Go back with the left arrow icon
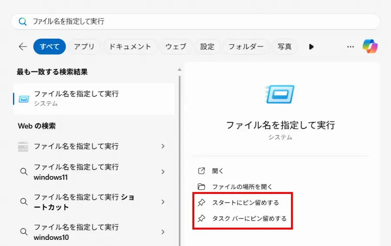The image size is (391, 246). click(23, 47)
